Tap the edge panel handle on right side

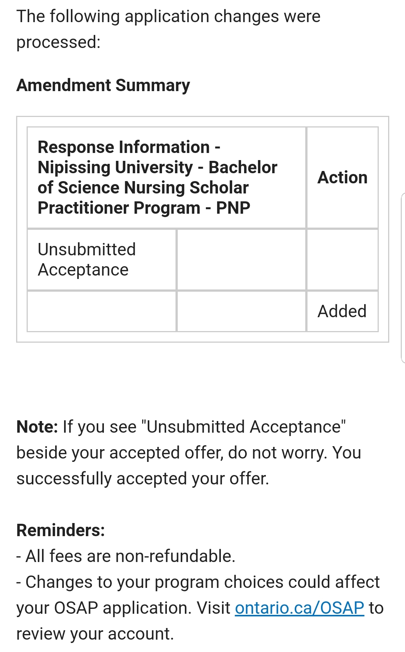click(x=403, y=278)
